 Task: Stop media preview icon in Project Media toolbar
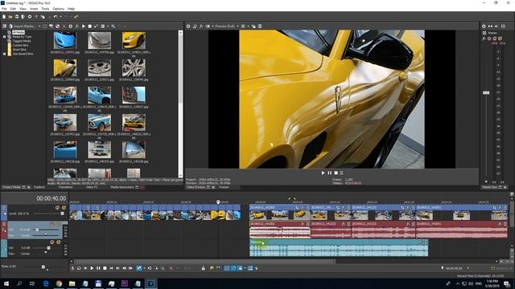point(89,26)
